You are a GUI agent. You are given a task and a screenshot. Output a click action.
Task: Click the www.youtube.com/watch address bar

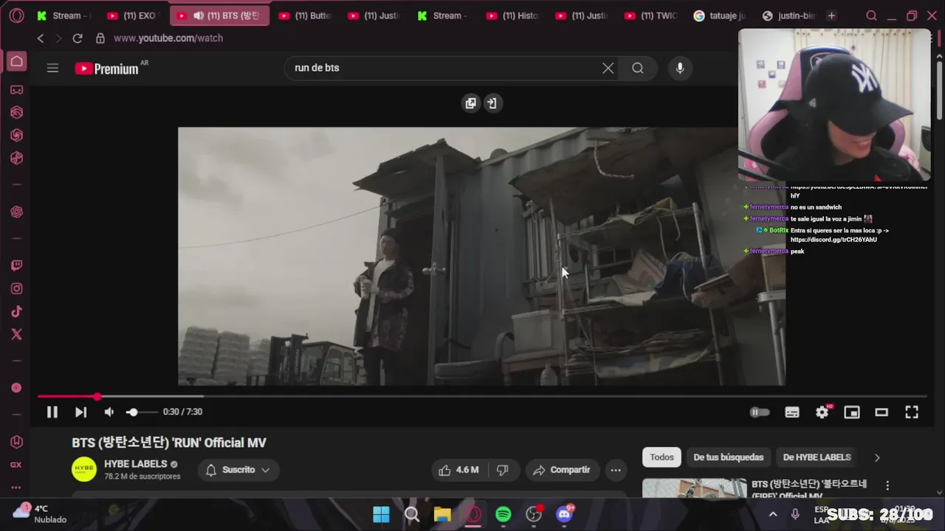(x=168, y=38)
